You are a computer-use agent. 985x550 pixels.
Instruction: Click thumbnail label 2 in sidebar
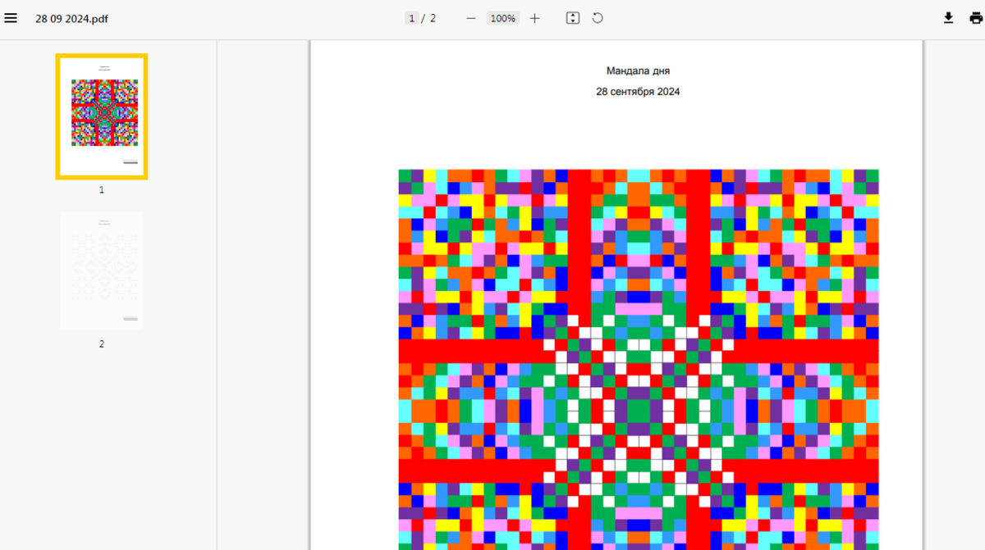pyautogui.click(x=102, y=343)
